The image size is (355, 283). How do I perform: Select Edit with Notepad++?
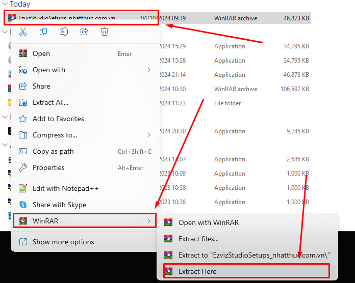85,188
